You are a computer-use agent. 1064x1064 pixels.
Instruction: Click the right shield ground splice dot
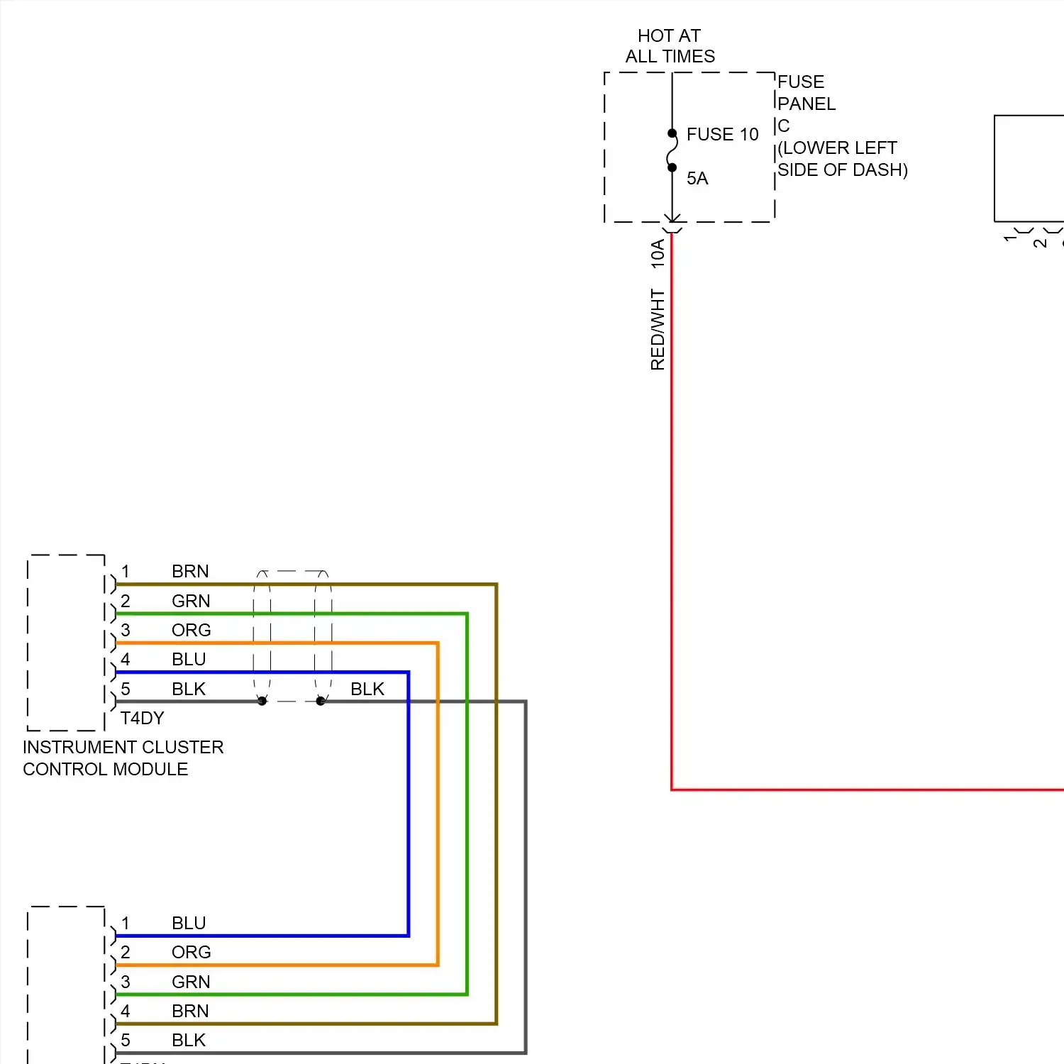321,701
